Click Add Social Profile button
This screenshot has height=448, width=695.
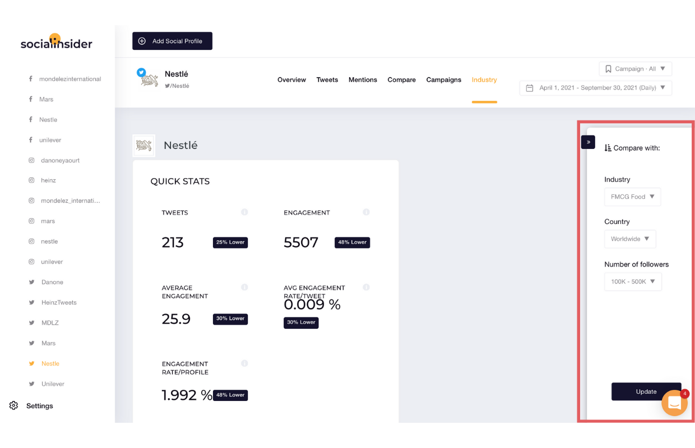coord(172,41)
